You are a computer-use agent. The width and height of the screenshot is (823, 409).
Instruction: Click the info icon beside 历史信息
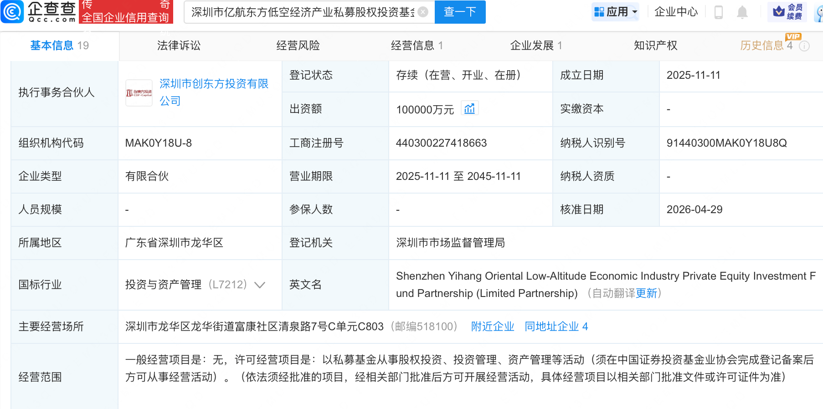tap(804, 46)
